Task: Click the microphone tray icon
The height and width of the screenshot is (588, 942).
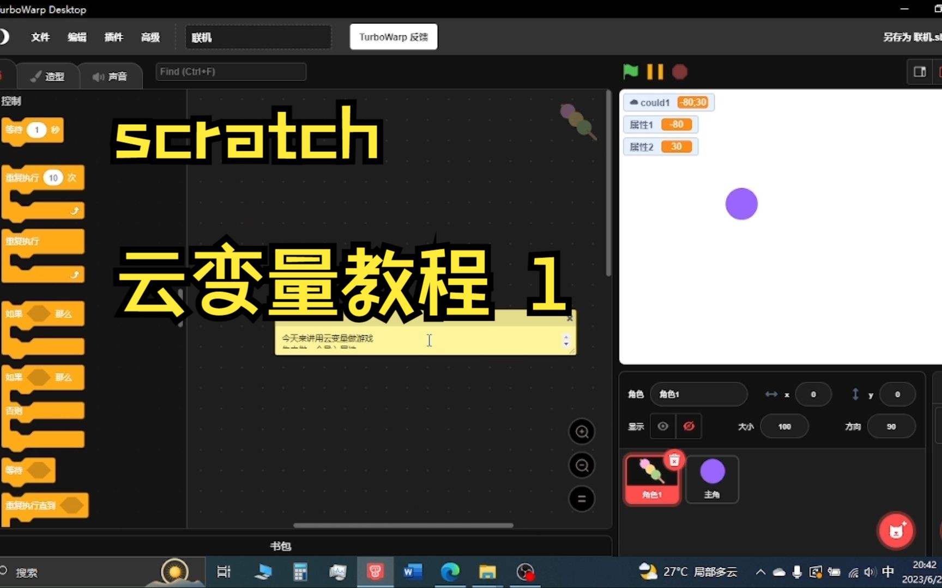Action: click(x=797, y=572)
